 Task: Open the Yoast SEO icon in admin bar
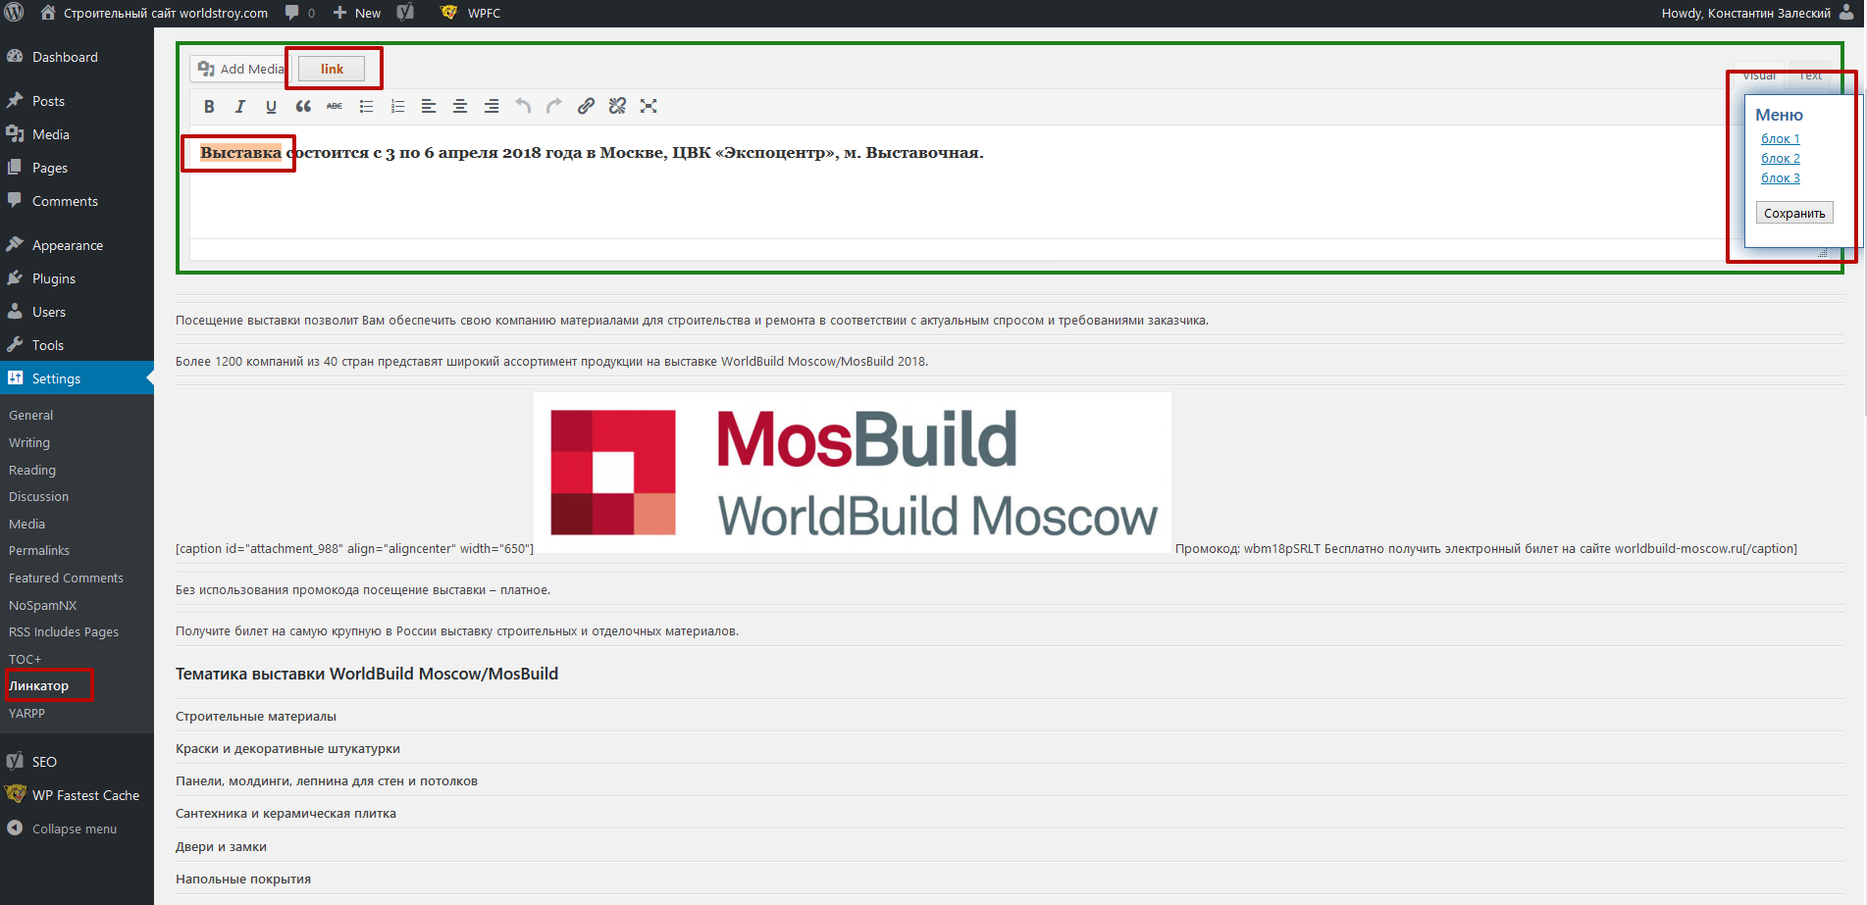tap(405, 13)
